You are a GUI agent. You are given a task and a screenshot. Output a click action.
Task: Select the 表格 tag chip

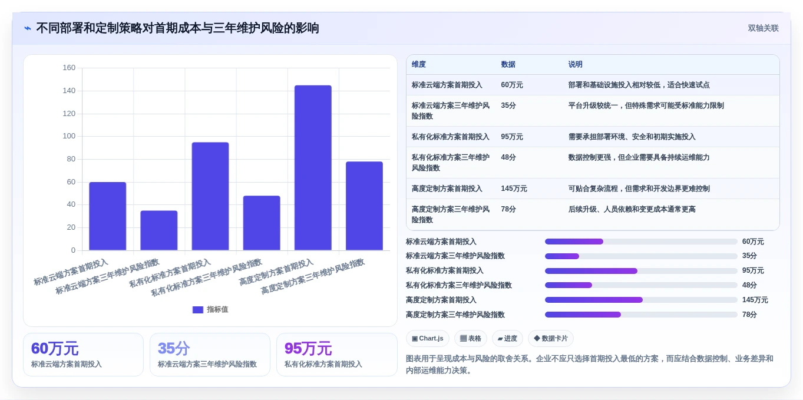pos(470,339)
